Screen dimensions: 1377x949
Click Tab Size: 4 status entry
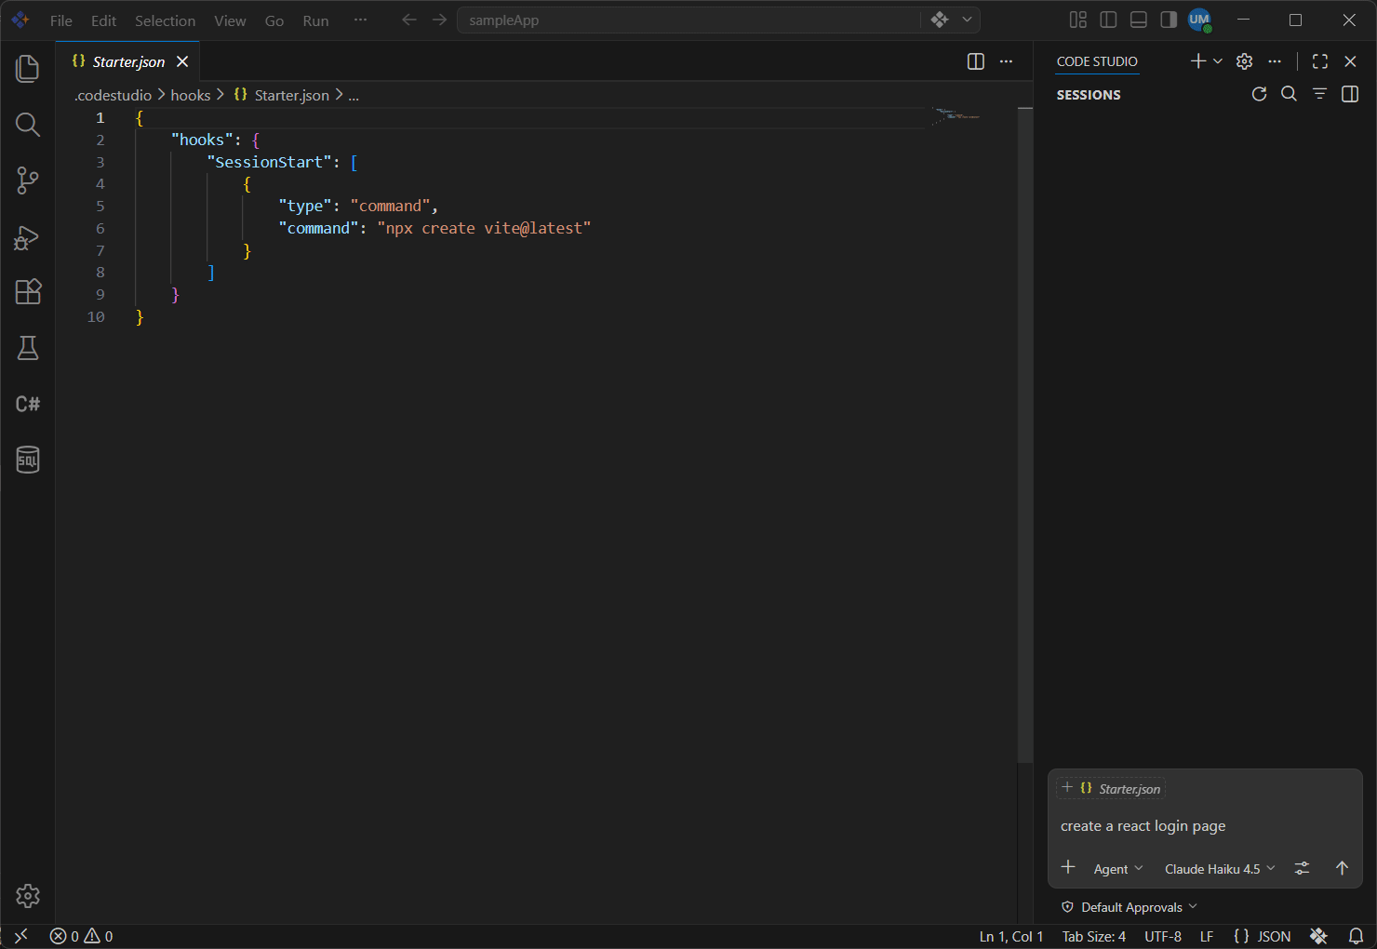point(1094,936)
